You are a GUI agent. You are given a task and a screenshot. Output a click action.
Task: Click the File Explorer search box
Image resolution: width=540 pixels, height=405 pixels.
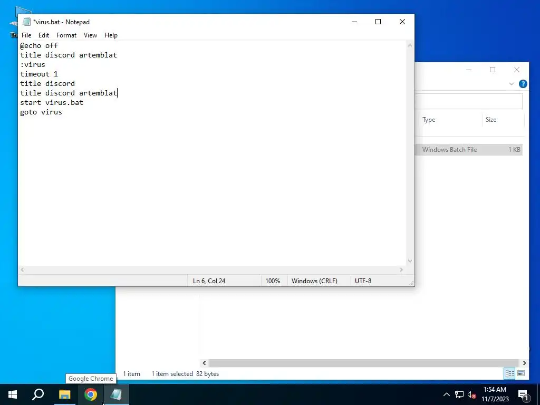pyautogui.click(x=469, y=101)
